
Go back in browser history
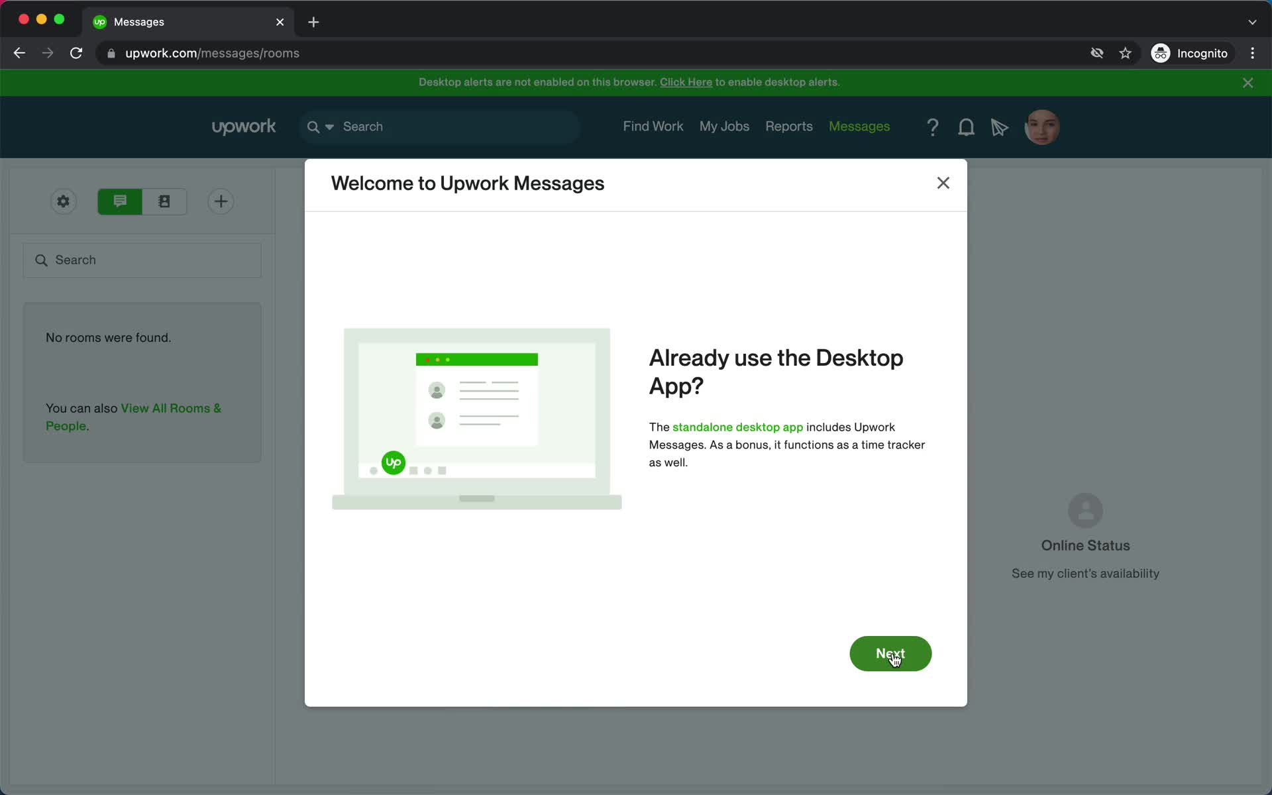(19, 53)
